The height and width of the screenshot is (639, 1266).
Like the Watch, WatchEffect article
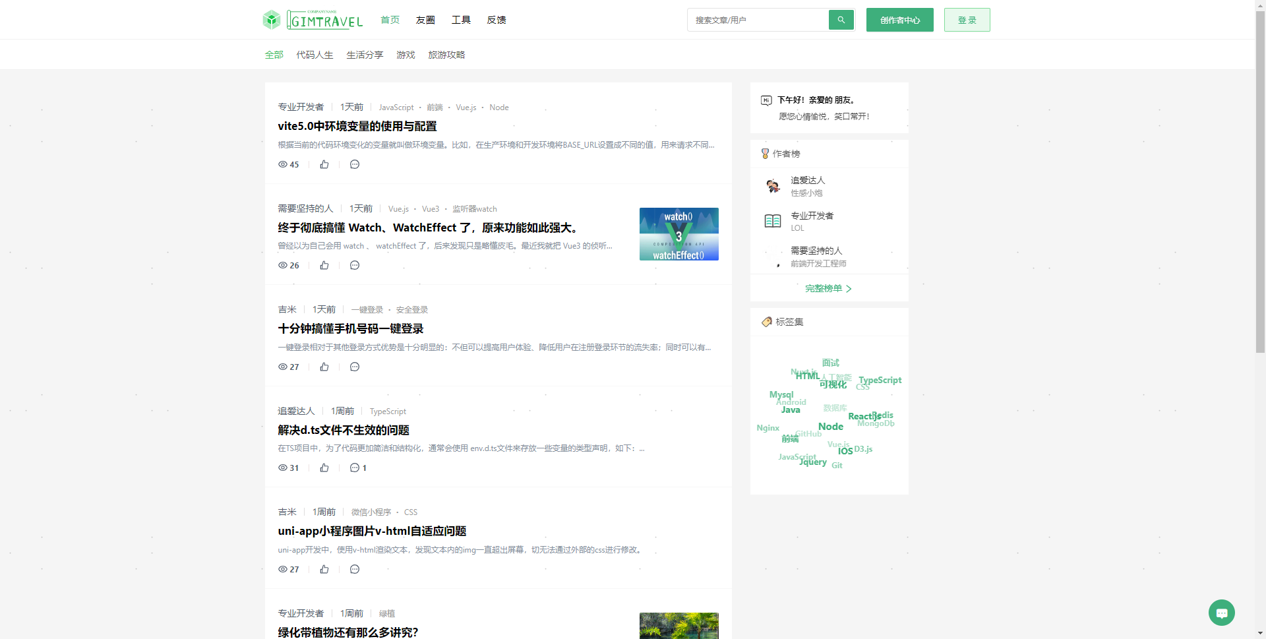[x=324, y=265]
